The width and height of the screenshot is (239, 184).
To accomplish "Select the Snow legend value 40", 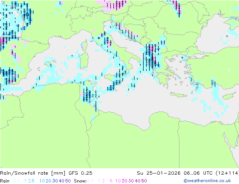I will [138, 181].
